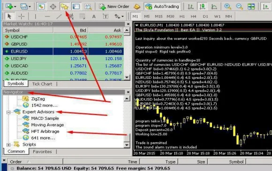Switch to the Favorites tab in Navigator
Screen dimensions: 272x171
pyautogui.click(x=42, y=152)
